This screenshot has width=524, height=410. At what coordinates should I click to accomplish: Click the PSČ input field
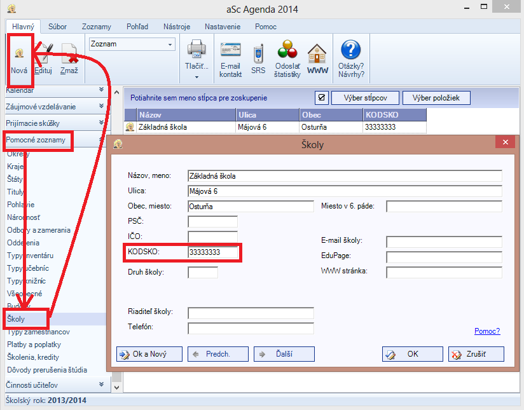[x=213, y=222]
